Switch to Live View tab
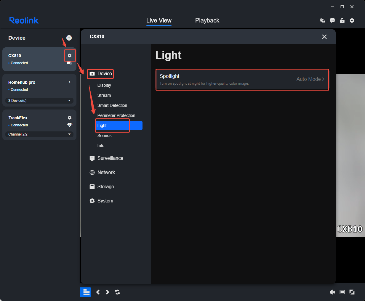 coord(159,20)
